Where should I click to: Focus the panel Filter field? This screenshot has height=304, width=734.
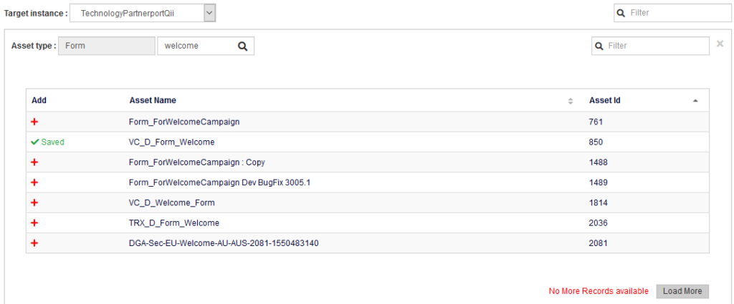coord(655,46)
